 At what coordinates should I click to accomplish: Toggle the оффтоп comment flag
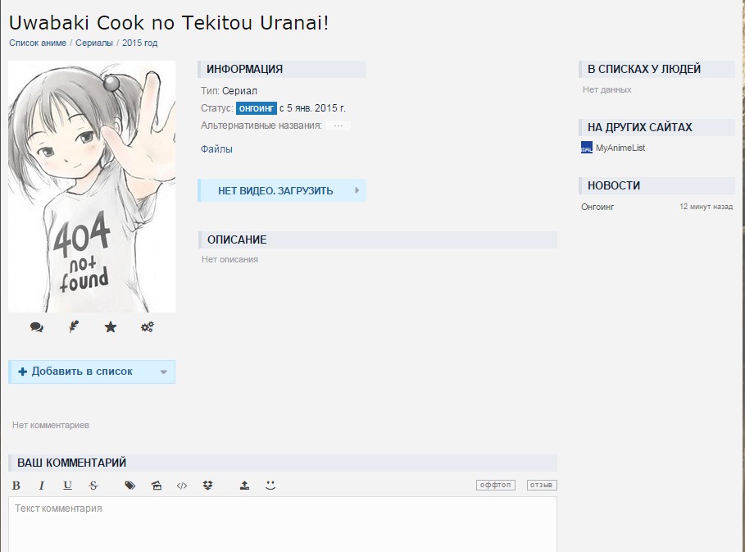[x=495, y=485]
